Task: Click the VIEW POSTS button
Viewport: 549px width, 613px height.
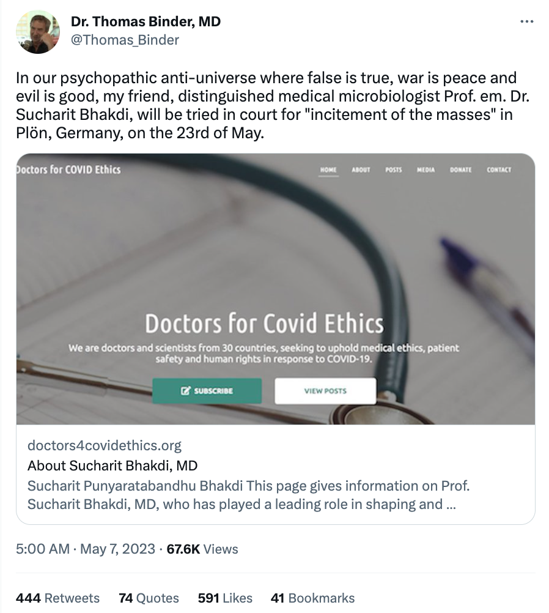Action: [325, 391]
